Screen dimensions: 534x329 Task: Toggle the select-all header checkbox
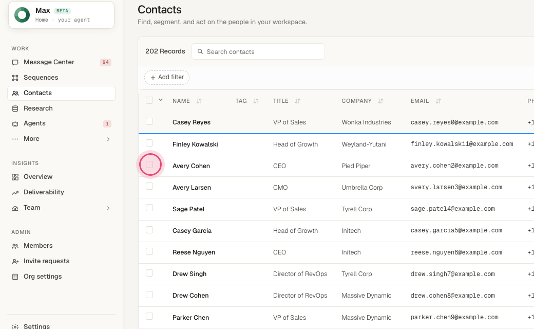tap(149, 100)
